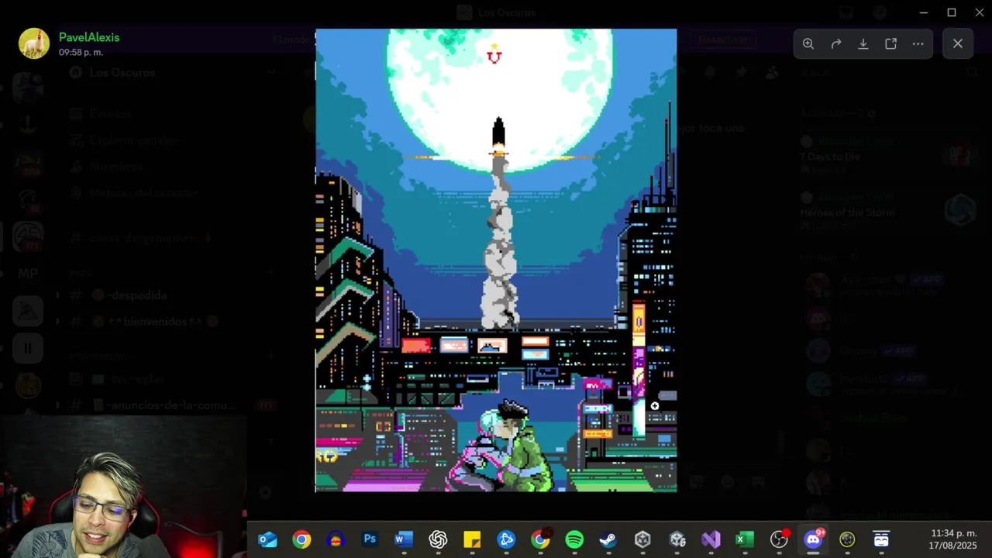Open the PavelAlexis username profile link
This screenshot has height=558, width=992.
[89, 37]
